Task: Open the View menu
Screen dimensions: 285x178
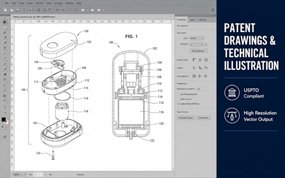Action: 21,3
